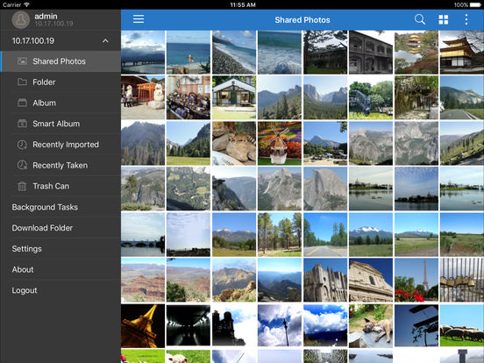Select the Trash Can icon
484x363 pixels.
22,186
